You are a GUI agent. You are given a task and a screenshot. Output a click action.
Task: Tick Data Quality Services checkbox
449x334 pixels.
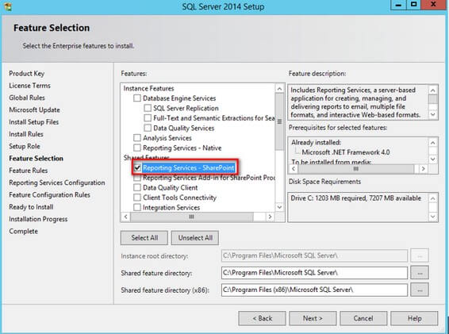coord(148,128)
